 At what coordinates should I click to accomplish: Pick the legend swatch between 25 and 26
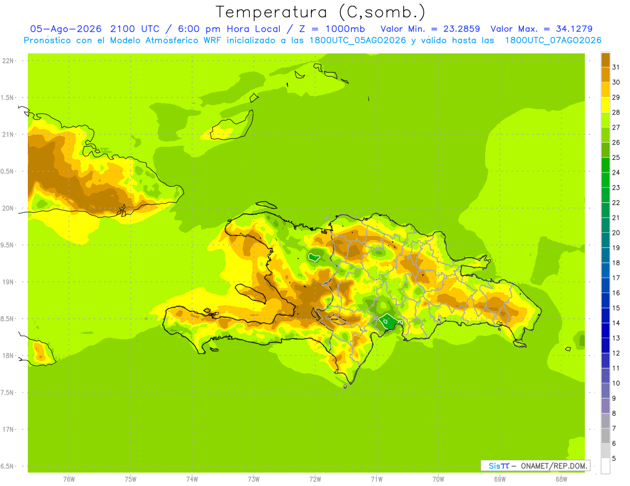(605, 150)
